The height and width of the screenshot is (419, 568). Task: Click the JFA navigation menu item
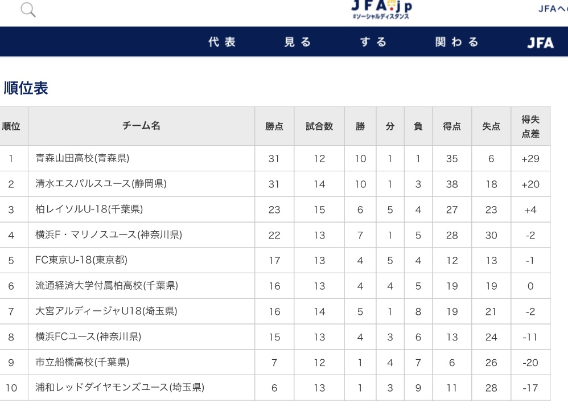540,43
